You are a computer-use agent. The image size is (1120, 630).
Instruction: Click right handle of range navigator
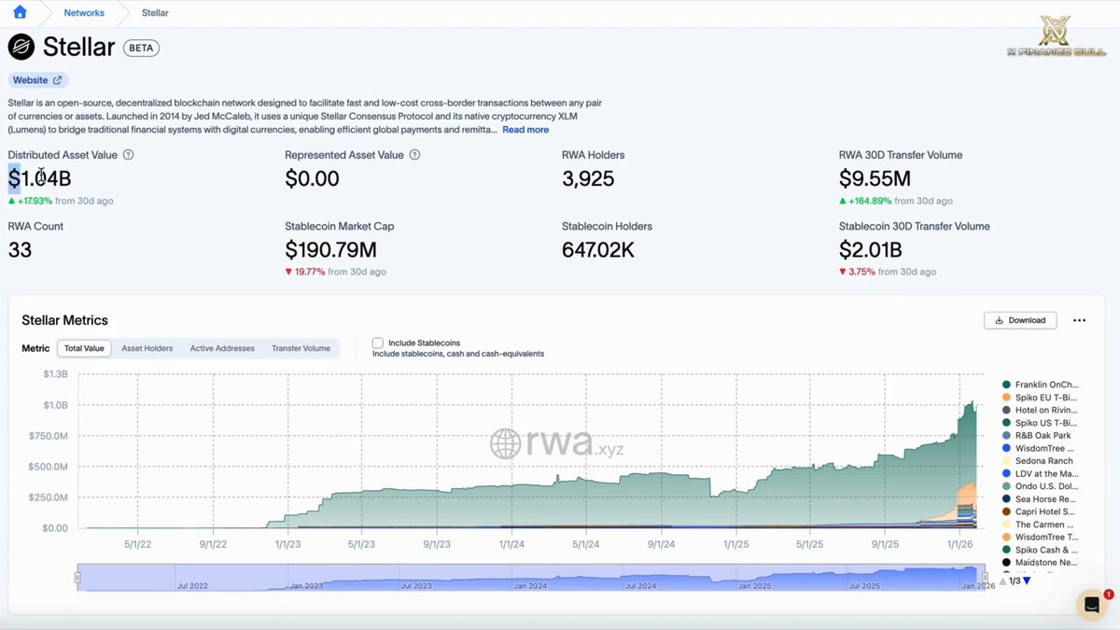985,578
